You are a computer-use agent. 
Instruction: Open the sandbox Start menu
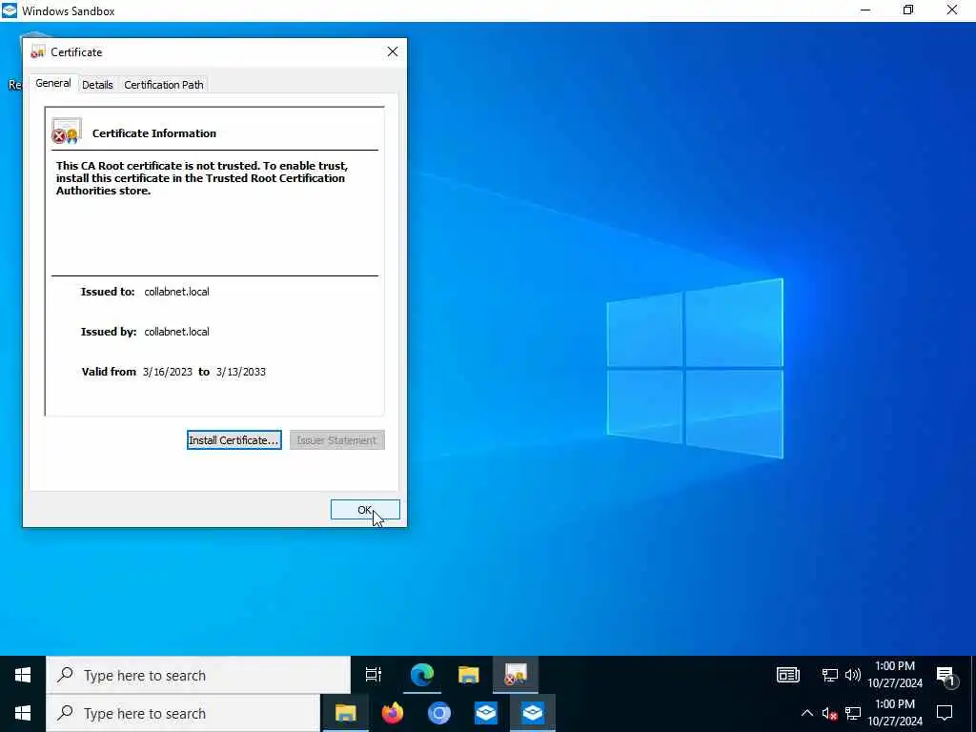23,675
